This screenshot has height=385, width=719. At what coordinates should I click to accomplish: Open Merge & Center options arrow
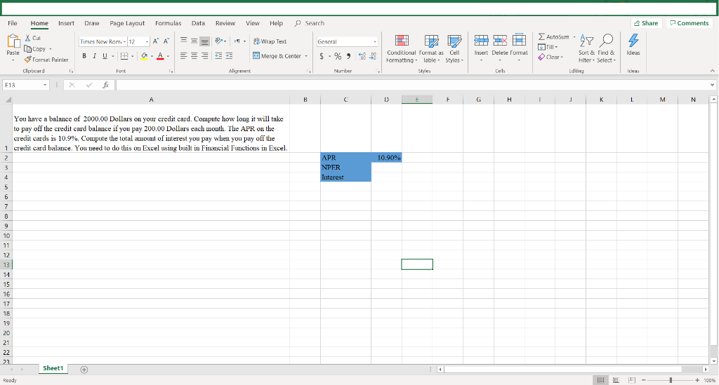click(306, 56)
